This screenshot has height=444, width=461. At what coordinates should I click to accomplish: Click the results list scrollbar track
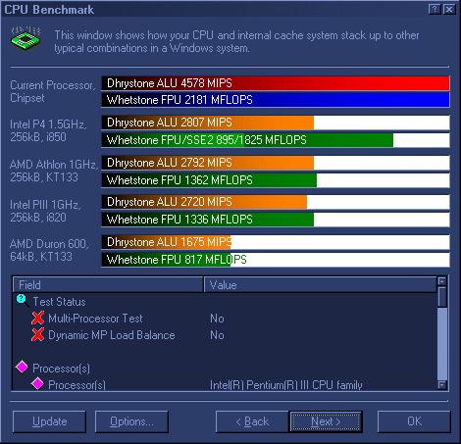click(x=442, y=343)
